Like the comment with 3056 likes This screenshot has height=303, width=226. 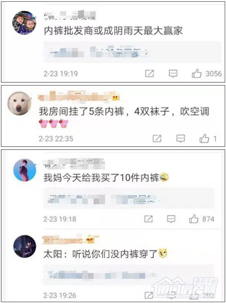(197, 74)
